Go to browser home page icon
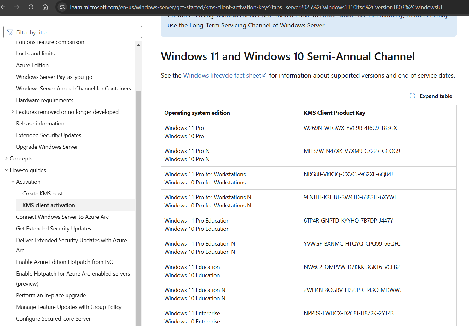469x326 pixels. coord(45,7)
